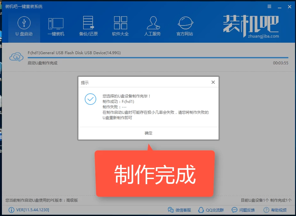Viewport: 296px width, 216px height.
Task: Dismiss the 提示 dialog with its X
Action: tap(213, 82)
